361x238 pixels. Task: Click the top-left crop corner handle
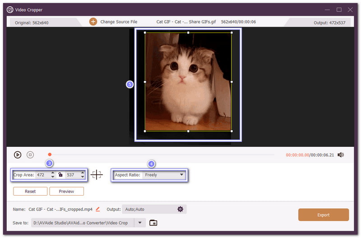point(145,33)
